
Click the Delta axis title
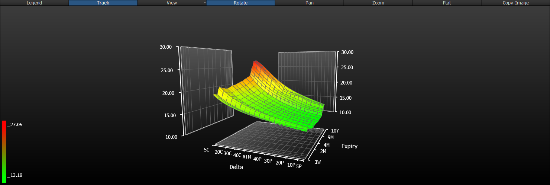(x=236, y=167)
